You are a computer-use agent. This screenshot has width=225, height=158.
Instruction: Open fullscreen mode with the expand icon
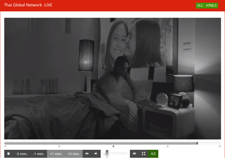(143, 153)
